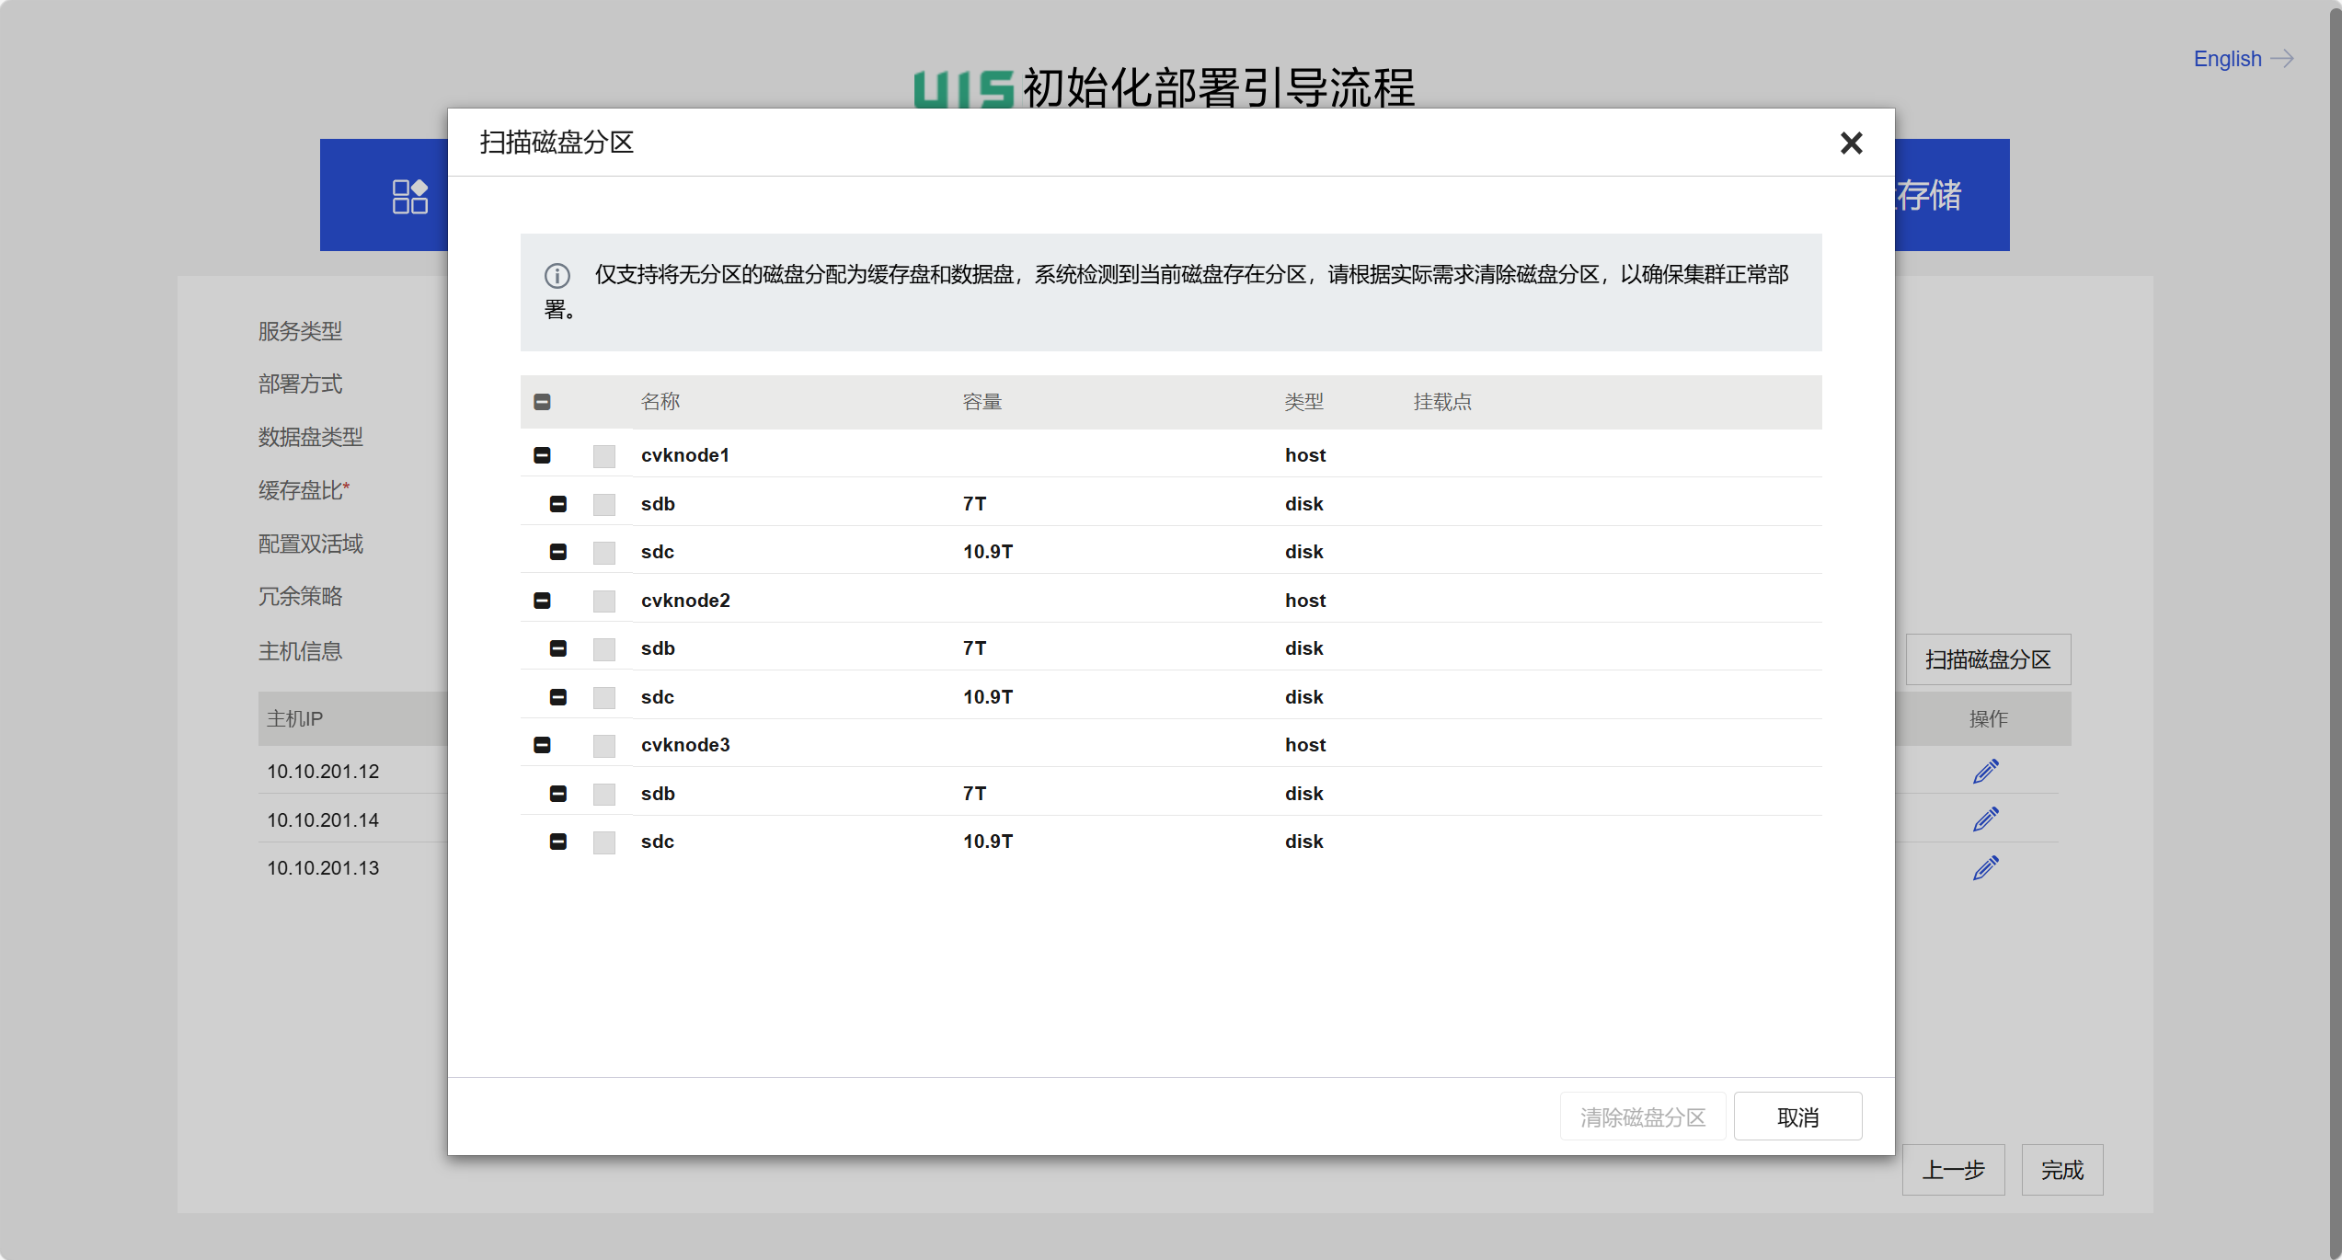
Task: Click the 容量 column header
Action: click(982, 402)
